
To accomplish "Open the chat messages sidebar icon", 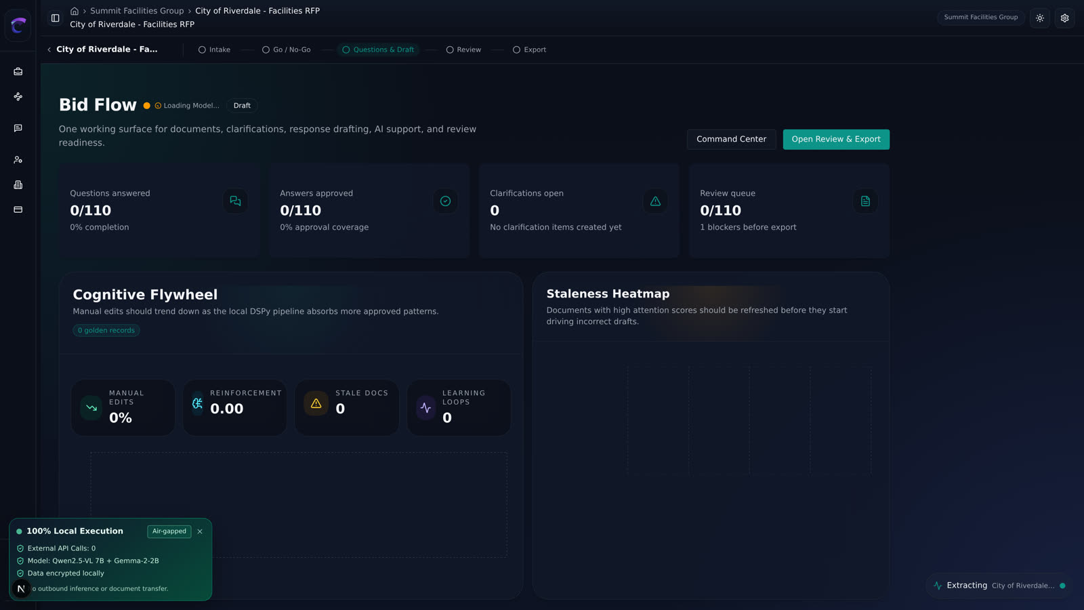I will (18, 128).
